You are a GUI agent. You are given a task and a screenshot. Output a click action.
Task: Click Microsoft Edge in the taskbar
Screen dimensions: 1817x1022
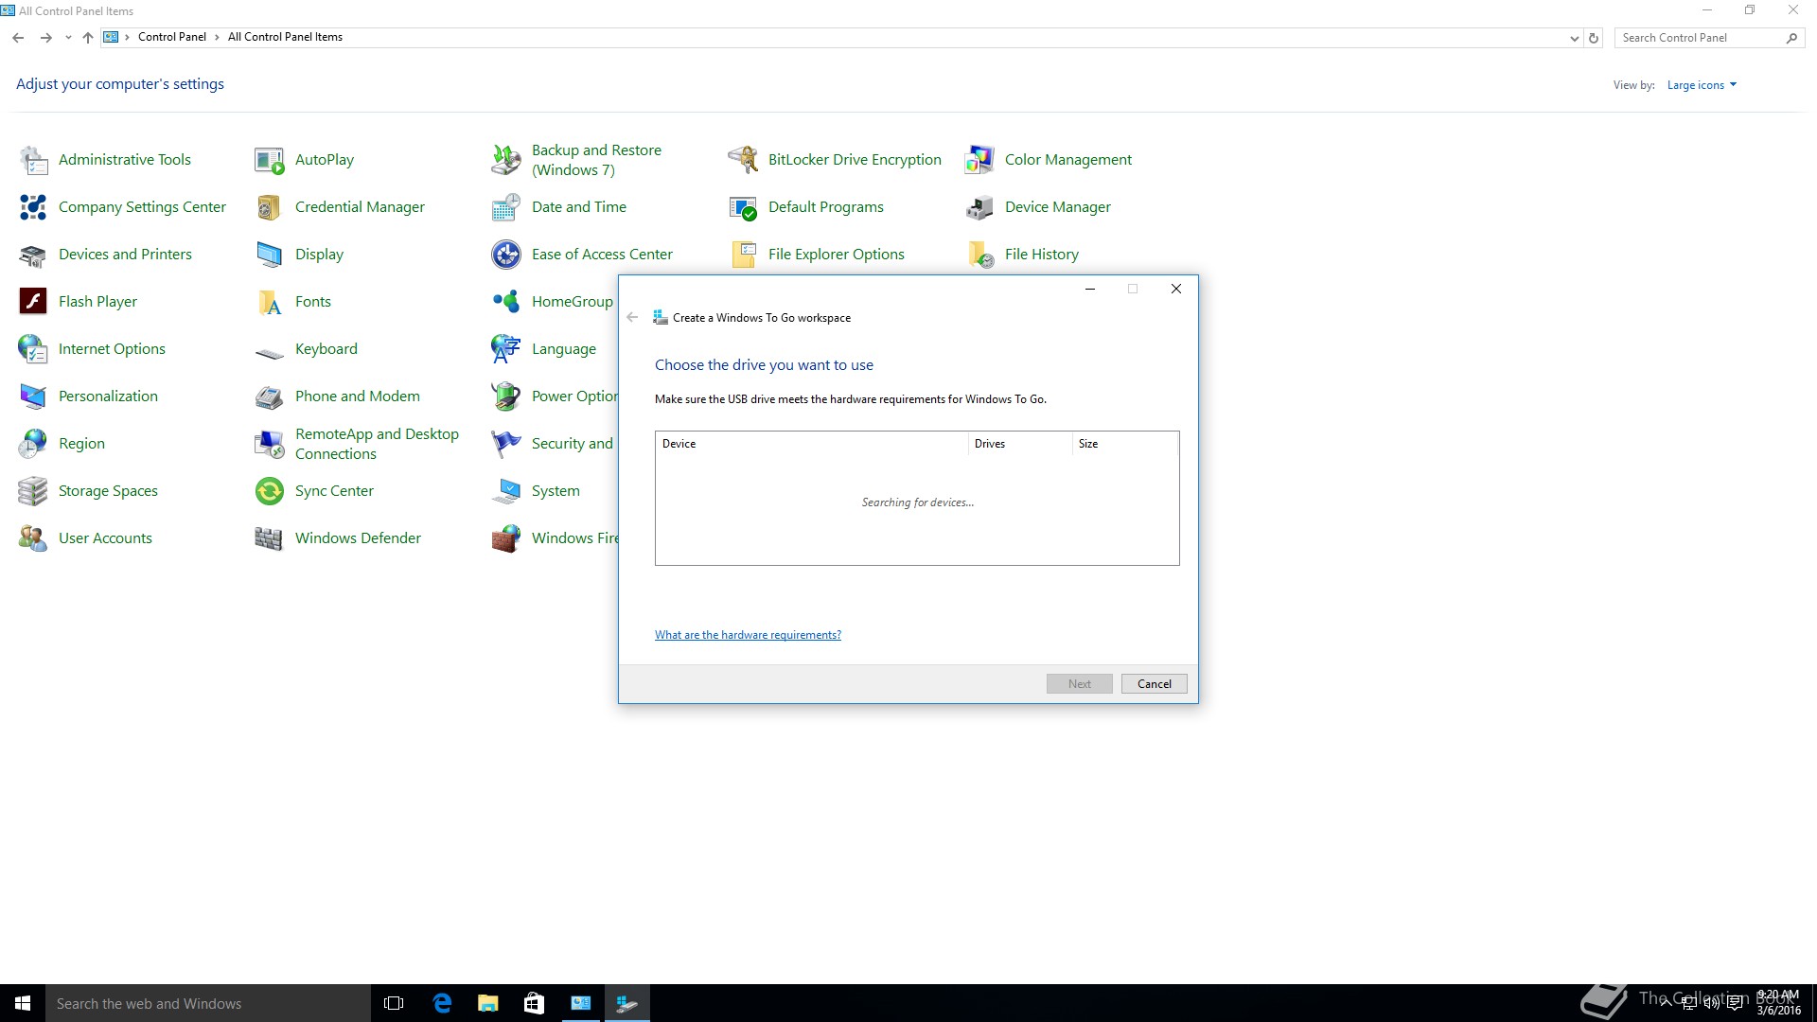(442, 1003)
